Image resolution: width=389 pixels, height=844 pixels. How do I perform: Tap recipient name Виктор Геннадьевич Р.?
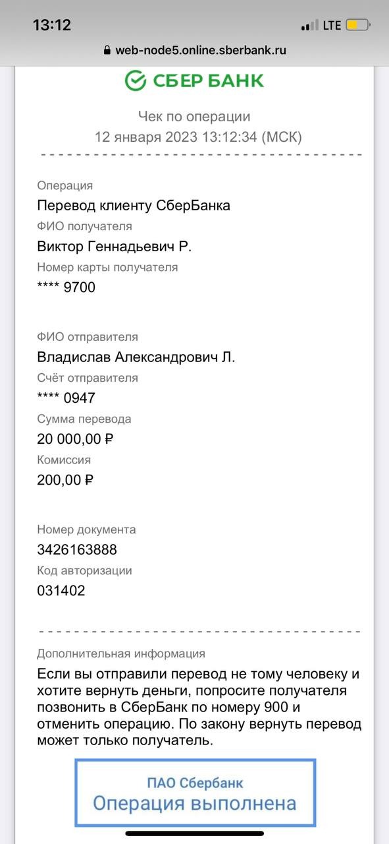[115, 247]
